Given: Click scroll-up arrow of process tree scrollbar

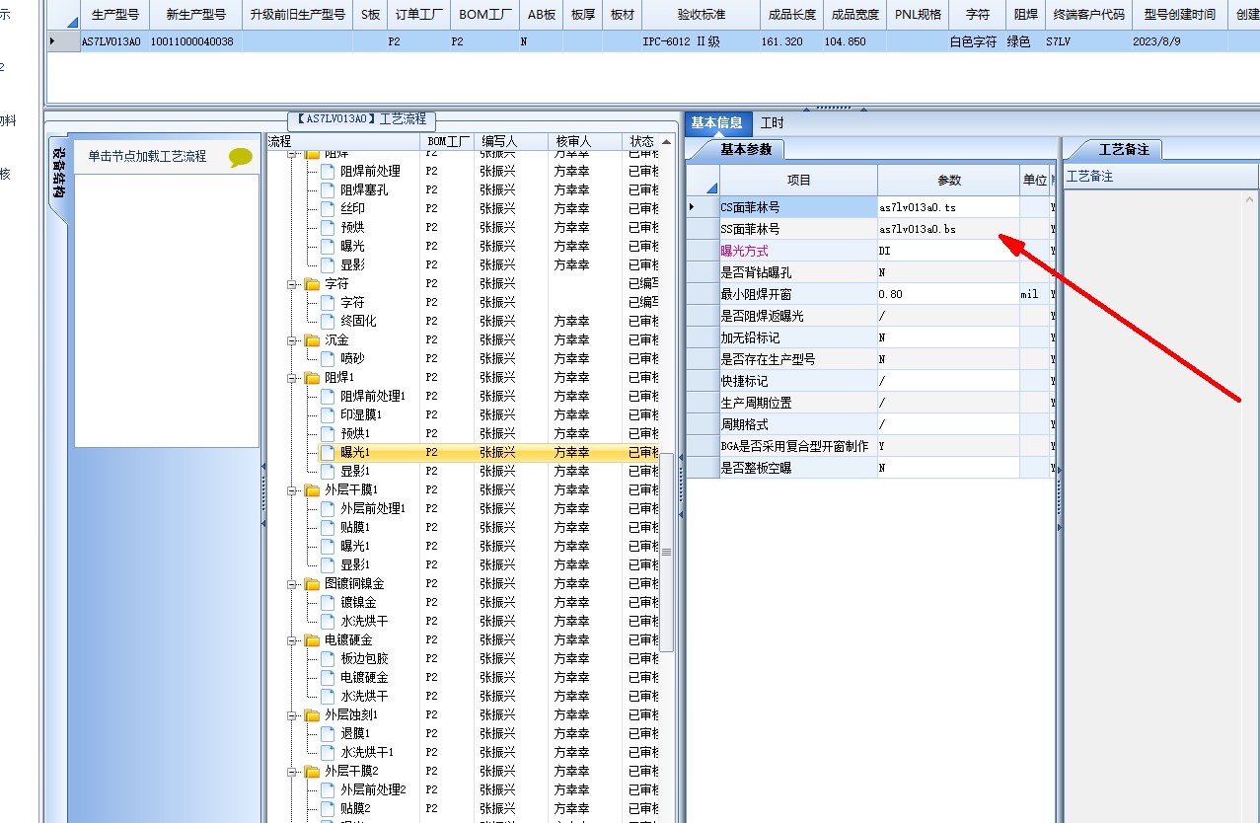Looking at the screenshot, I should 667,142.
